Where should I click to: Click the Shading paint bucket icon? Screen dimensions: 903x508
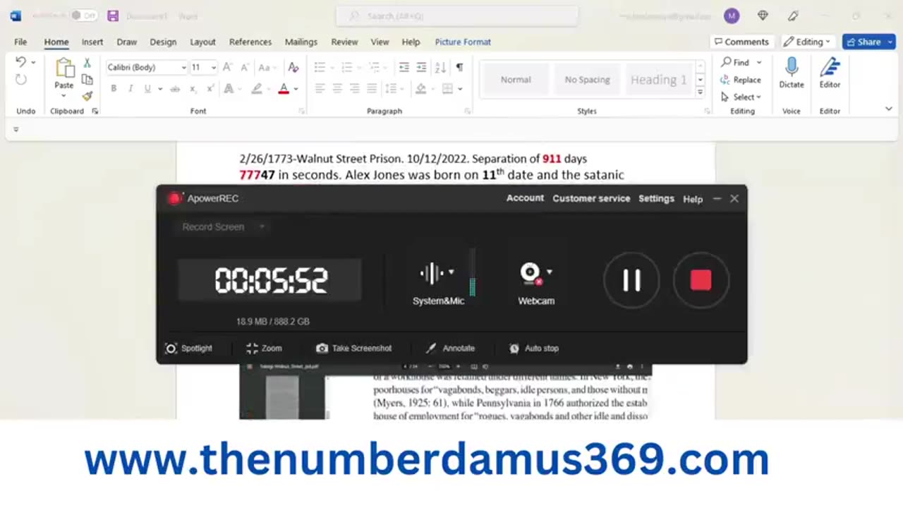click(x=420, y=89)
